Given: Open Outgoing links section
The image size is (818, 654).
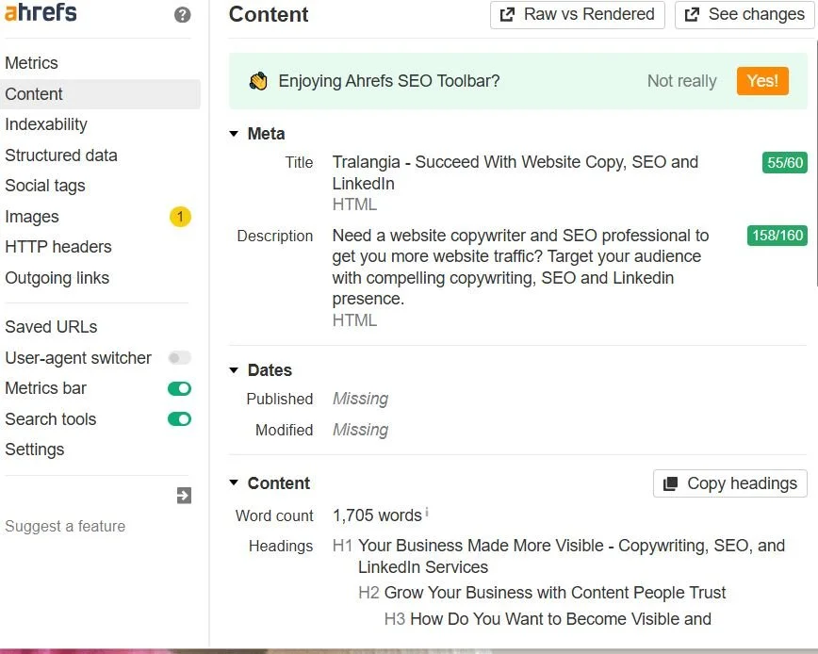Looking at the screenshot, I should pos(57,278).
